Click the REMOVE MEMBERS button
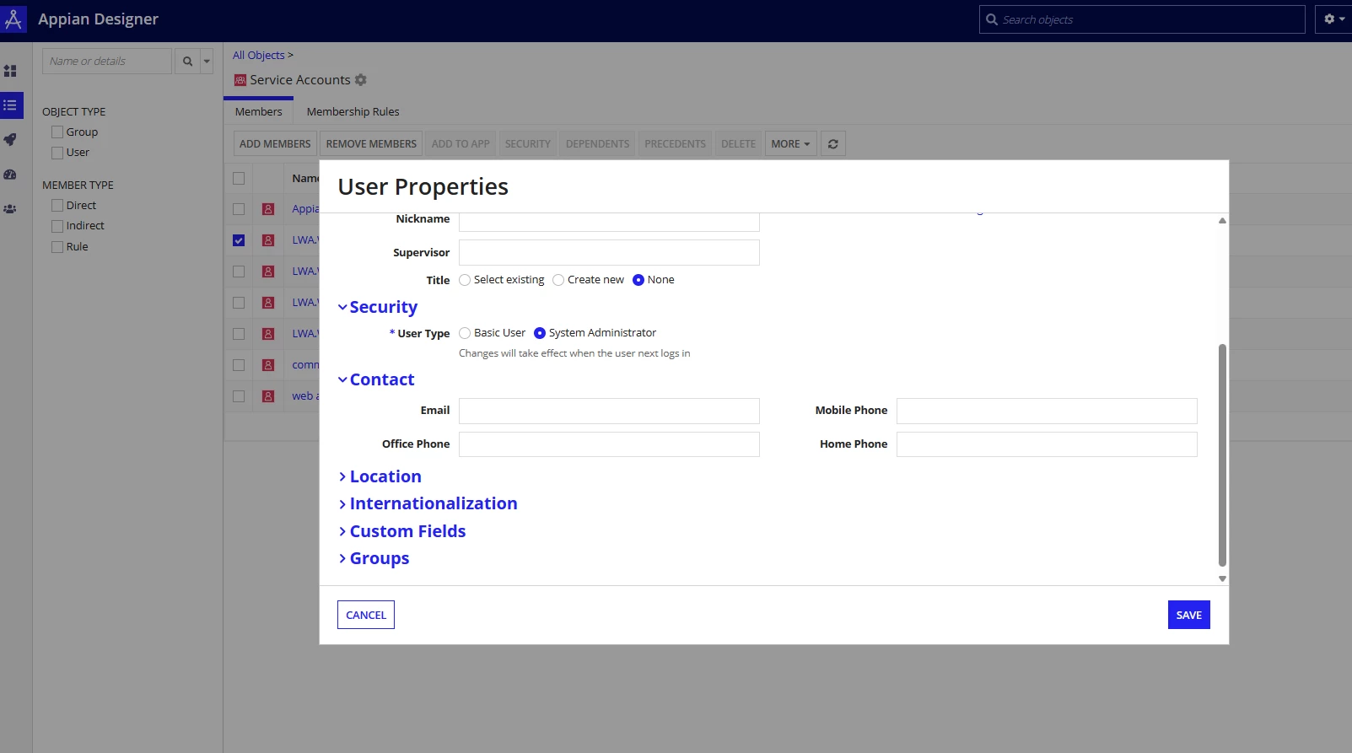1352x753 pixels. [371, 143]
